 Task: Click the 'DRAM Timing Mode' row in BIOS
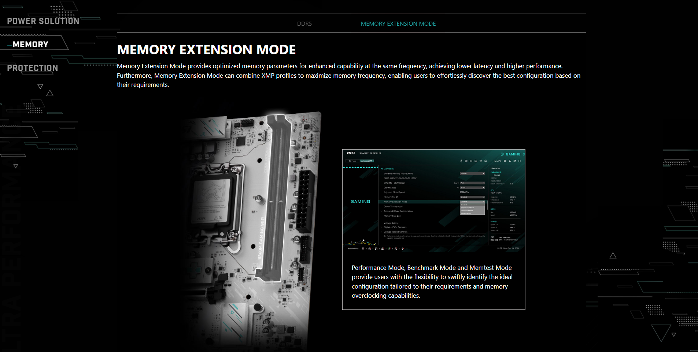click(393, 206)
